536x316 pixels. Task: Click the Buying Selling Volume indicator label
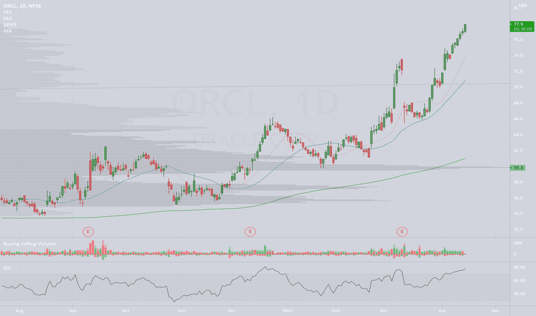point(30,244)
